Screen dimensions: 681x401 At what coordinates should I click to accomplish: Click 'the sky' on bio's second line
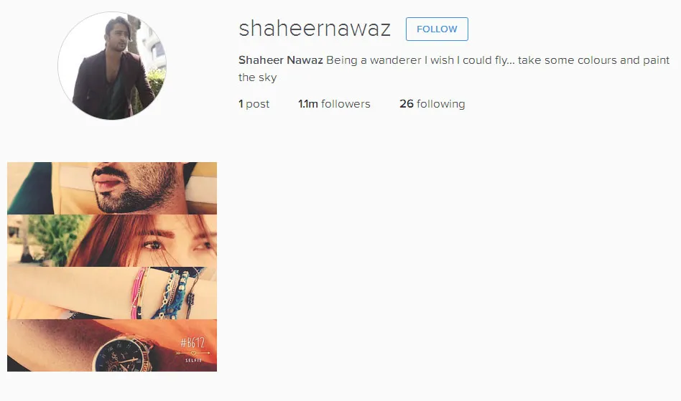258,77
